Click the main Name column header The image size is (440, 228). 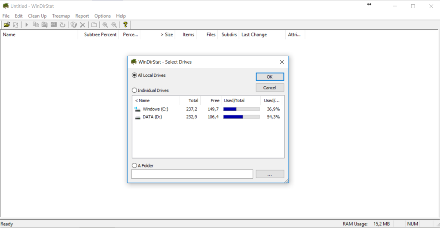pyautogui.click(x=39, y=34)
